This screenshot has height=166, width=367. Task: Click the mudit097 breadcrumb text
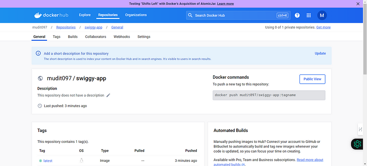39,27
